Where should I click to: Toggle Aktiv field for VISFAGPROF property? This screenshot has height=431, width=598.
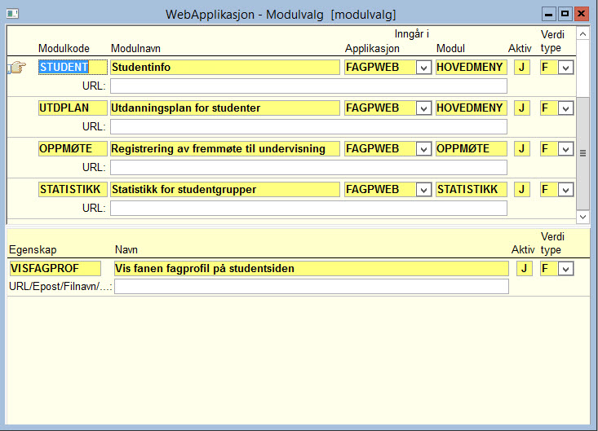[525, 269]
